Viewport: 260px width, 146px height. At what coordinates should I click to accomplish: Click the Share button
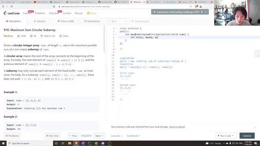tap(64, 36)
